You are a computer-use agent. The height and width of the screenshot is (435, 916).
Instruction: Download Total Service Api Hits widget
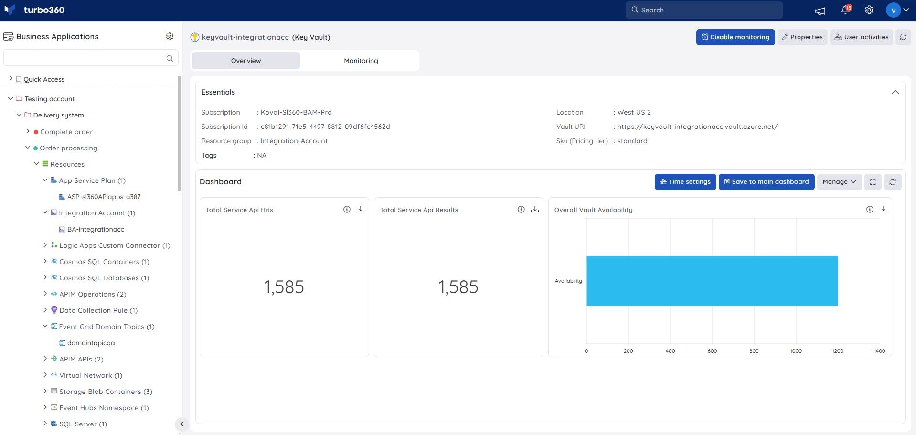tap(361, 210)
